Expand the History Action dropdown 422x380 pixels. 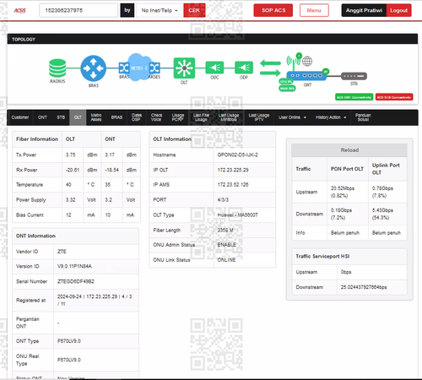pos(331,117)
